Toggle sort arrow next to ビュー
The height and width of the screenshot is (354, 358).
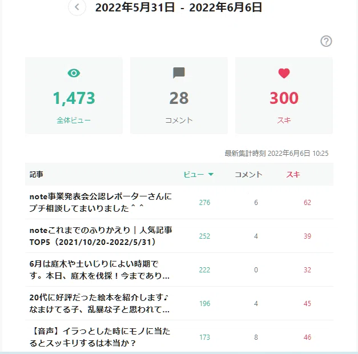click(211, 175)
